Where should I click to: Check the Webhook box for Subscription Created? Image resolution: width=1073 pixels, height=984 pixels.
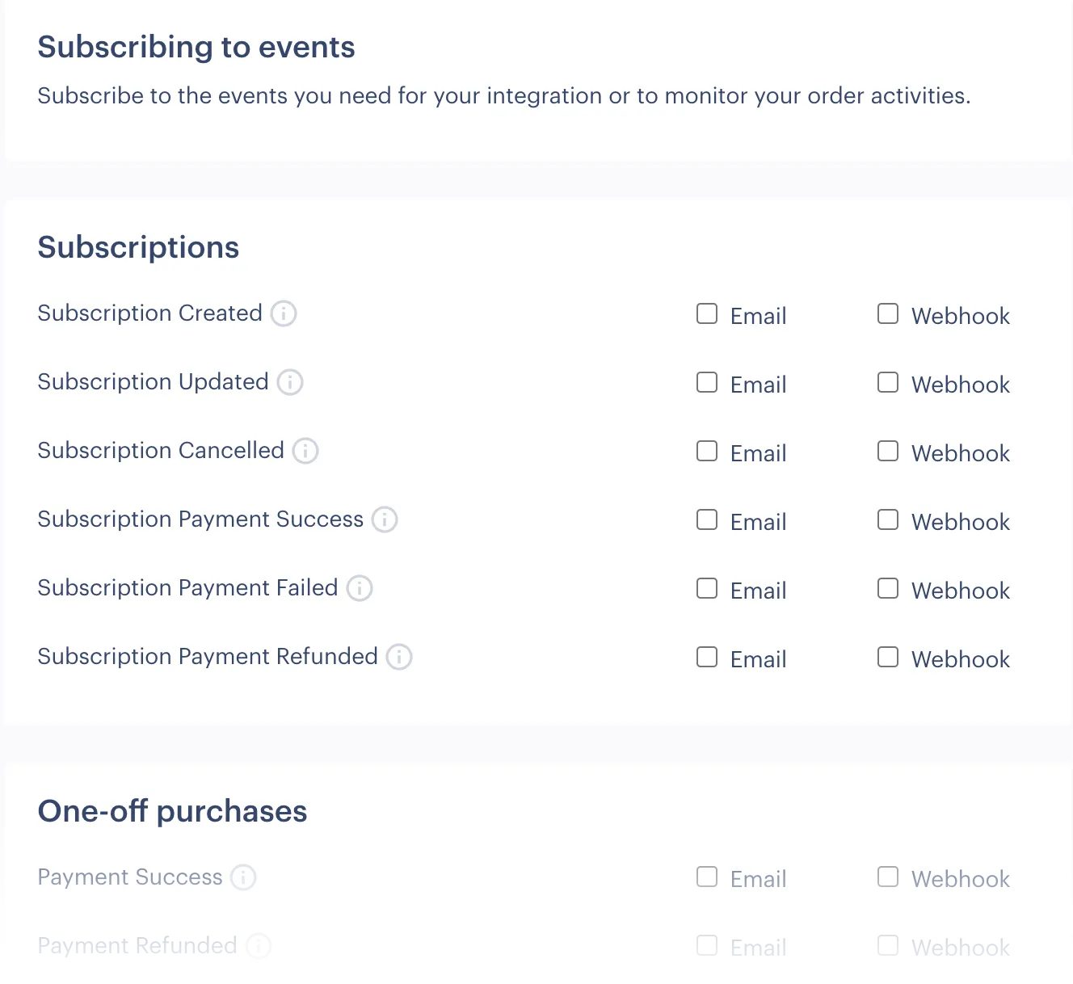click(888, 313)
